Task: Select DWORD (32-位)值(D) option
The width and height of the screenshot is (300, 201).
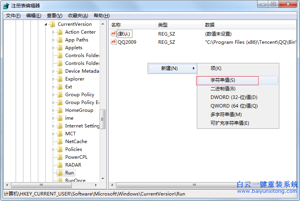Action: point(234,97)
